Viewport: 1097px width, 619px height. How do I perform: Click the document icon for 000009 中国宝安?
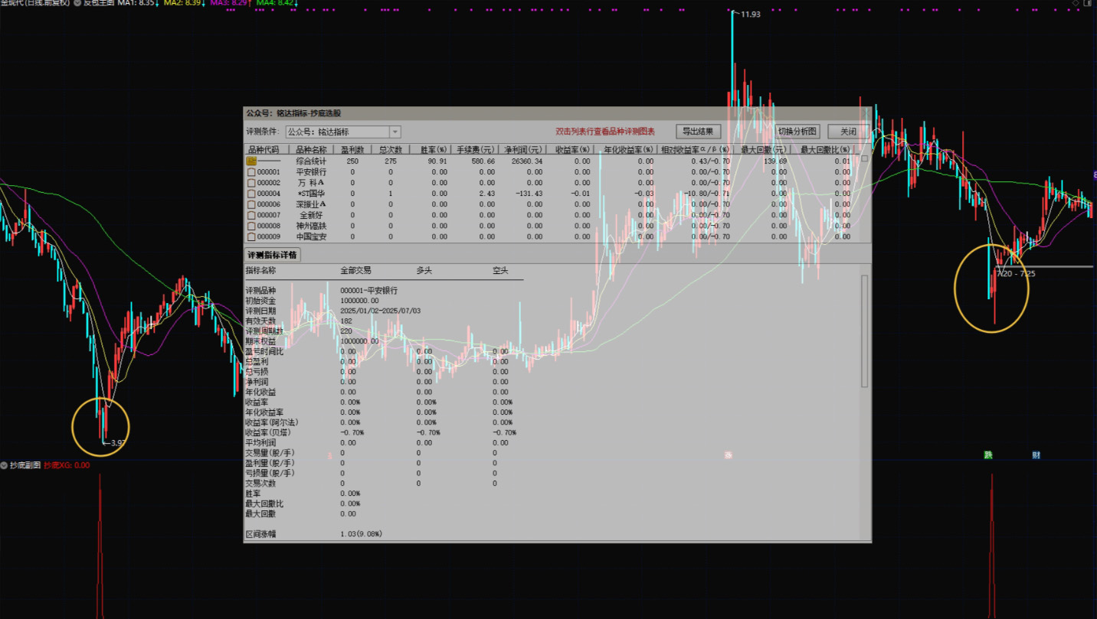coord(251,236)
